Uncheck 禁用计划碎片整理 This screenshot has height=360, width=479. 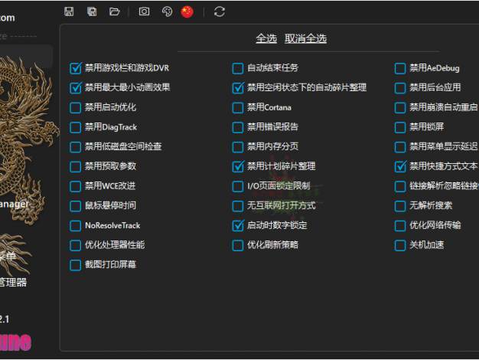coord(238,167)
